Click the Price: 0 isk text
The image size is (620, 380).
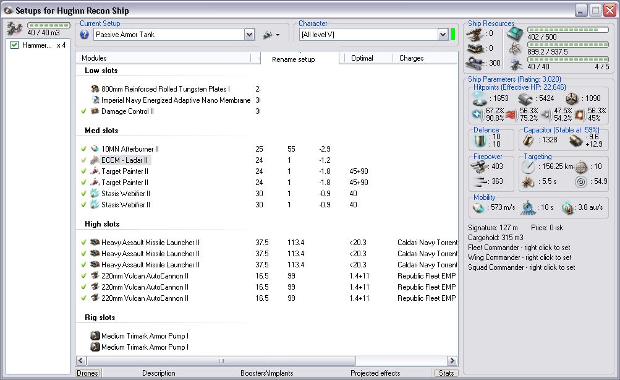pos(547,228)
